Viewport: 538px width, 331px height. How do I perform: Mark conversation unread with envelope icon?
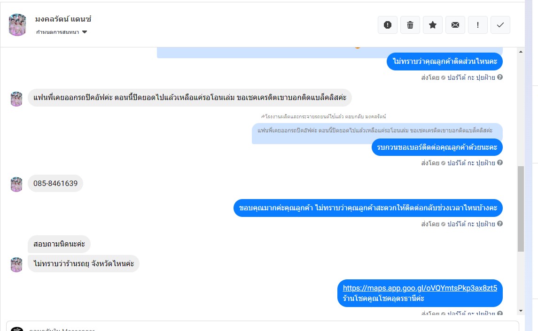(455, 25)
